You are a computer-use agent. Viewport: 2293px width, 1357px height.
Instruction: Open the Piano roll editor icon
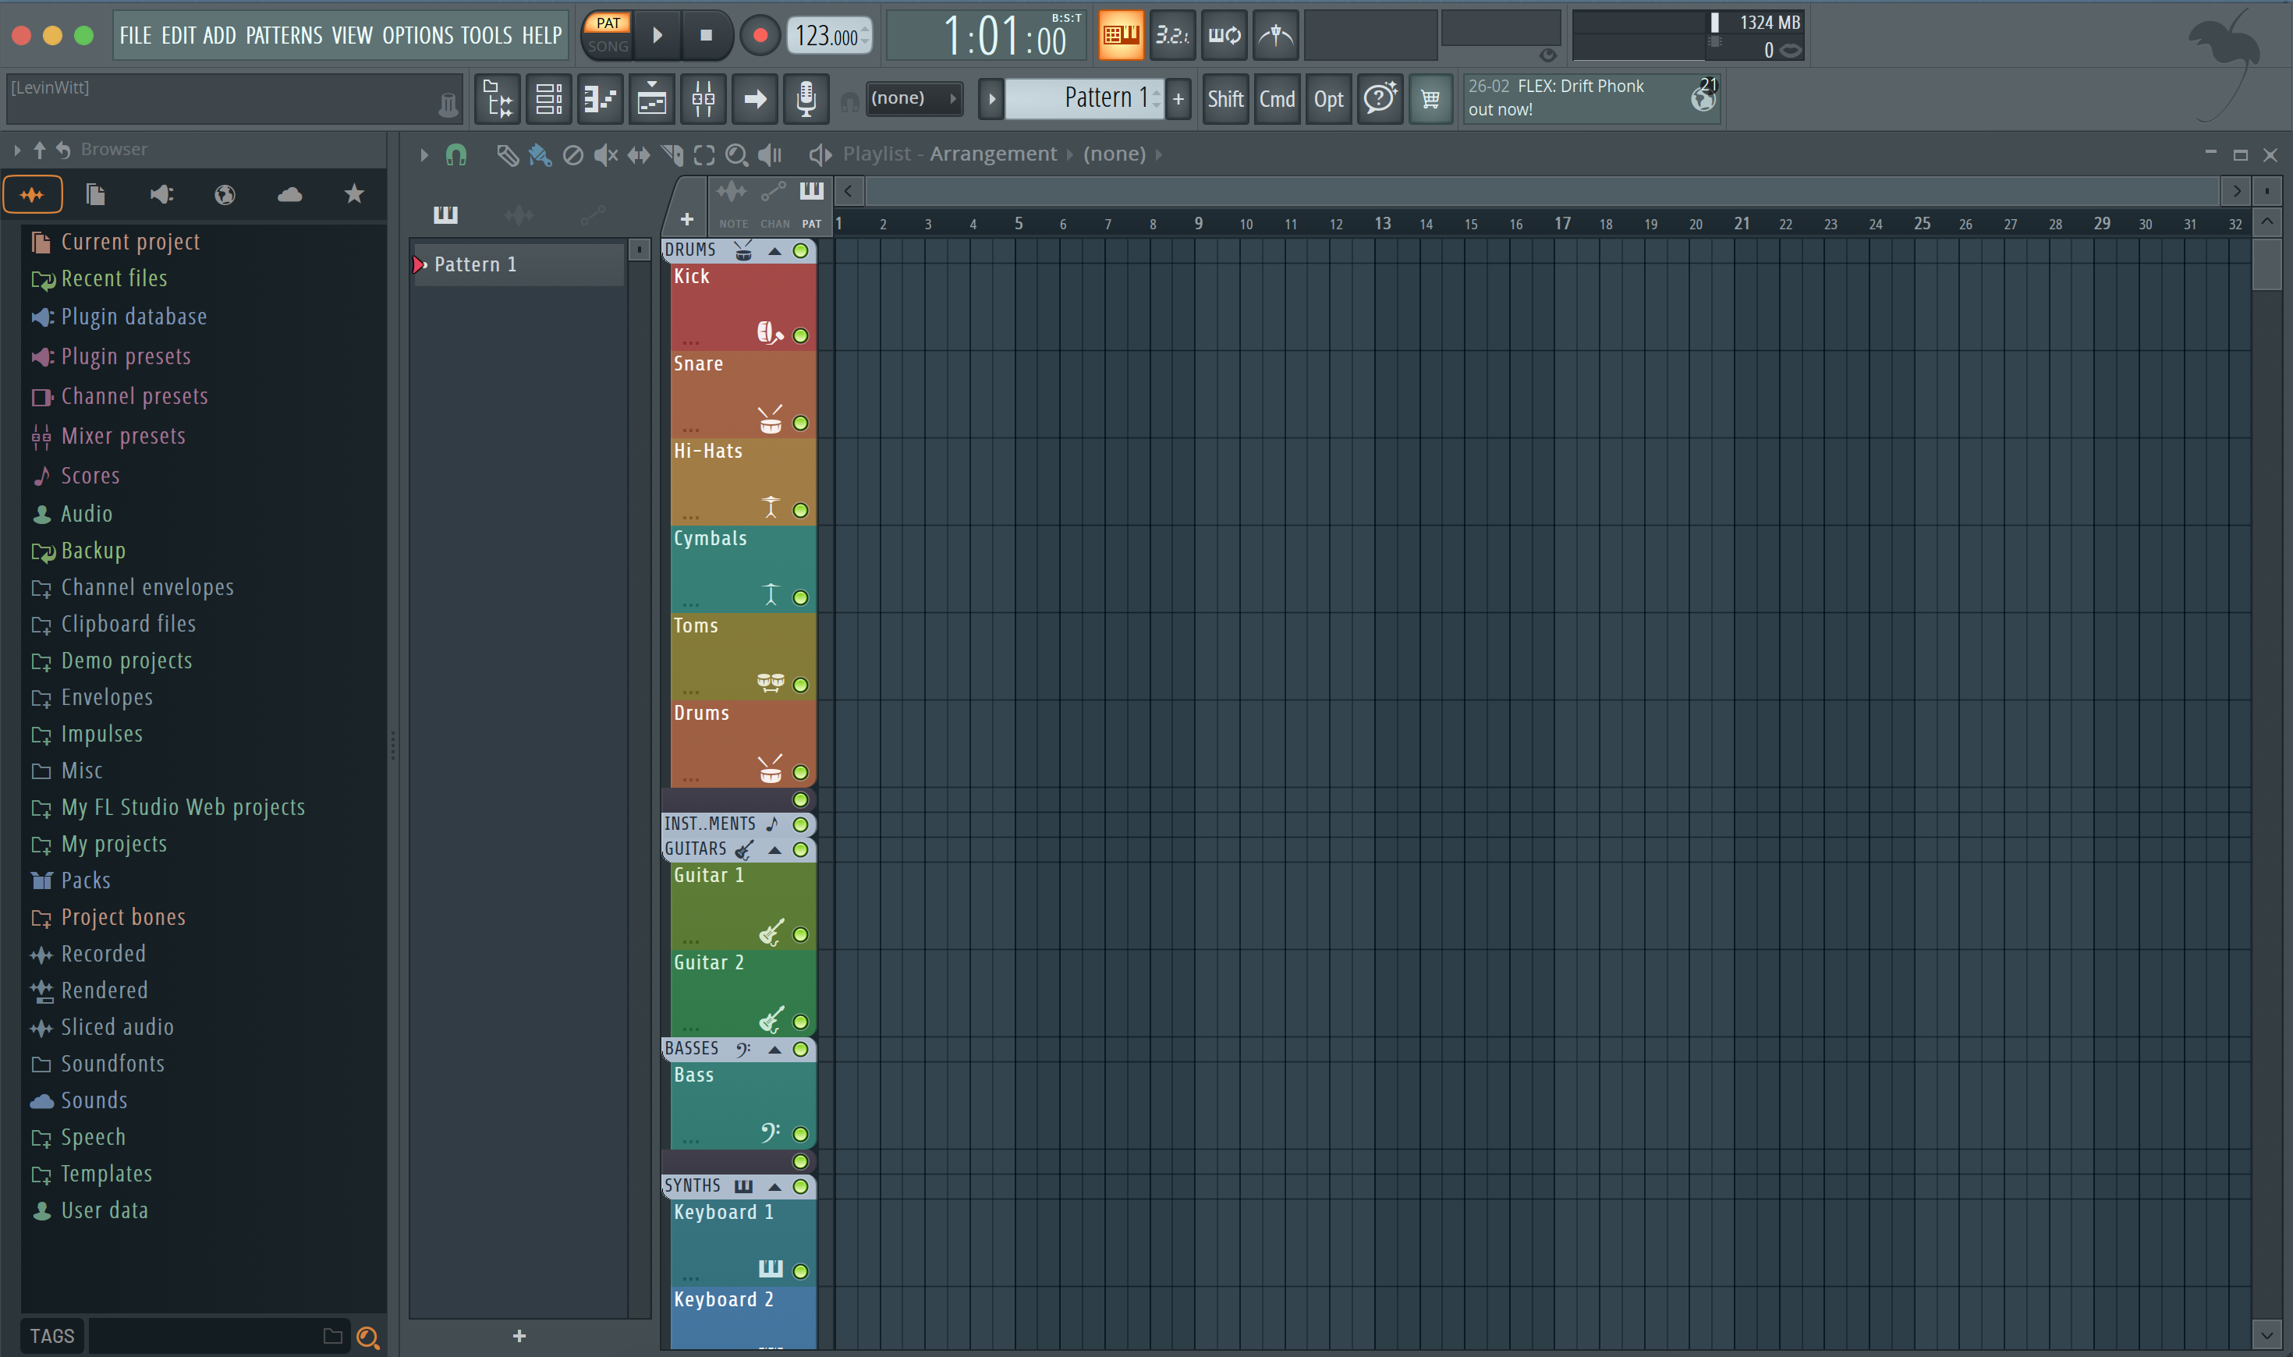(600, 99)
